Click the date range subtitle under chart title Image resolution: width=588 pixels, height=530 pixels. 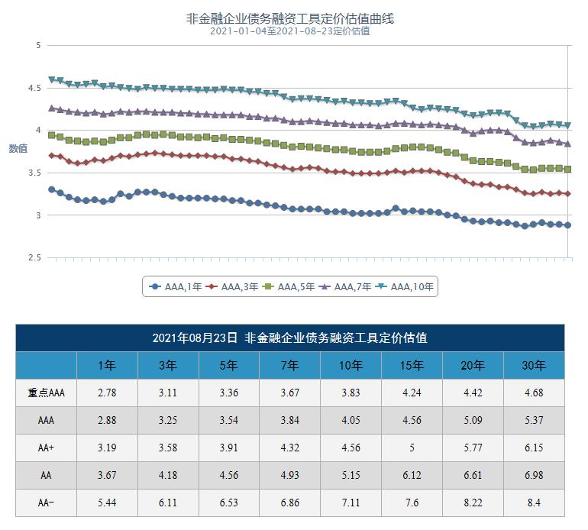[x=290, y=31]
